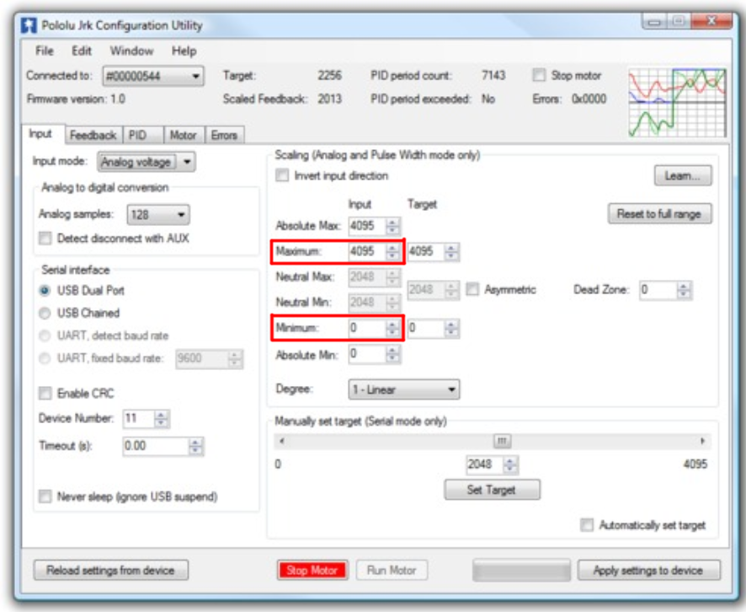This screenshot has width=746, height=612.
Task: Click the Learn... button
Action: (x=683, y=175)
